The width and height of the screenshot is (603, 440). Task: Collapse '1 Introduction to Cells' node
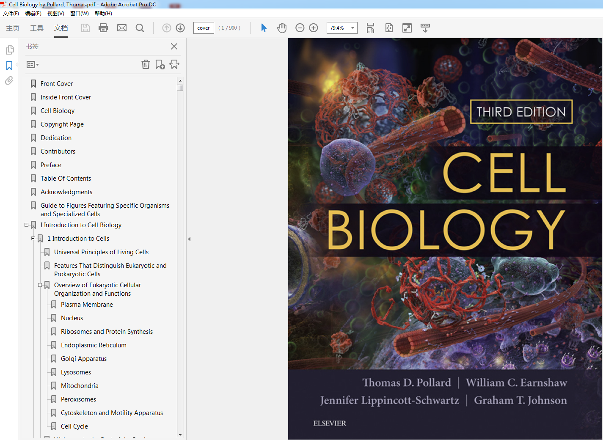pos(33,239)
